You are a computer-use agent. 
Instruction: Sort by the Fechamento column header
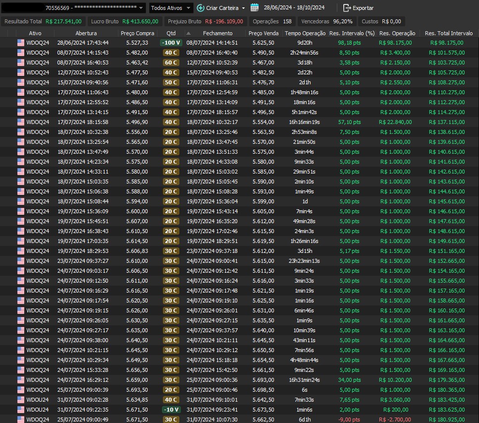[x=217, y=33]
